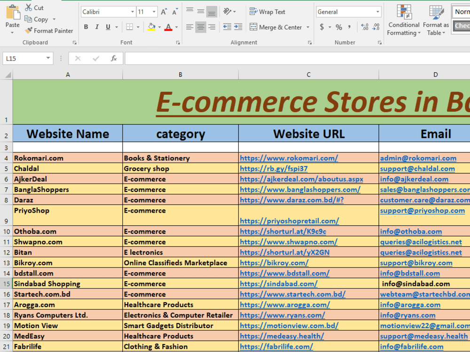
Task: Open Fill Color palette arrow
Action: click(x=159, y=27)
